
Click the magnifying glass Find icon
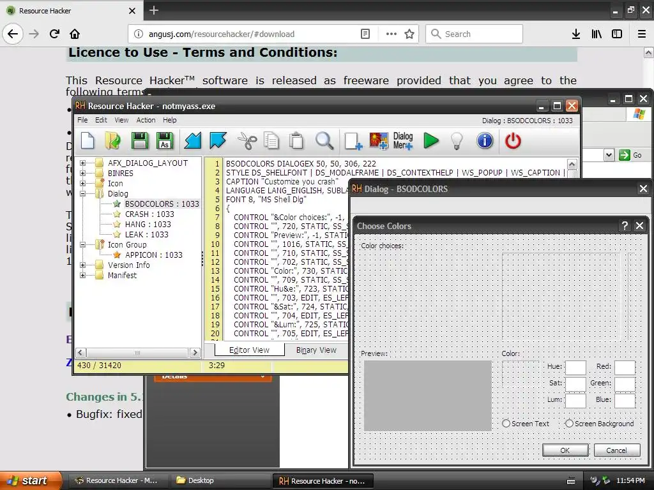(324, 141)
